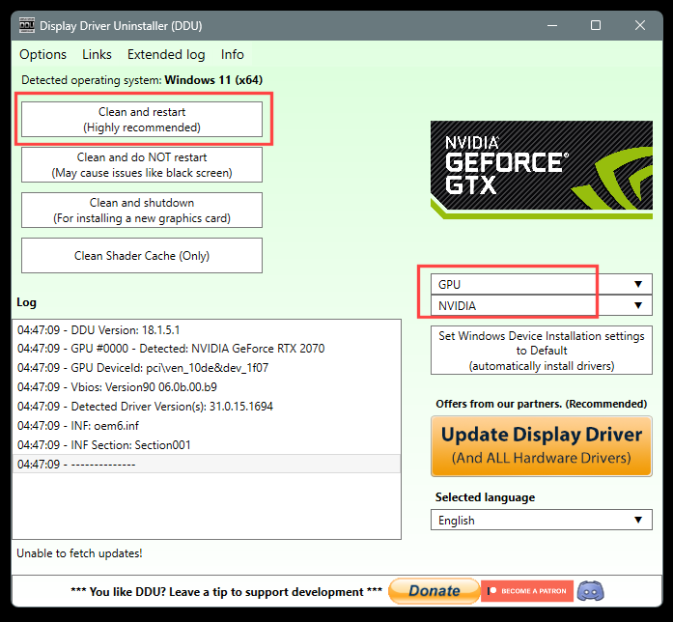Select log line Detected: NVIDIA GeForce RTX 2070
The height and width of the screenshot is (622, 673).
(x=207, y=349)
